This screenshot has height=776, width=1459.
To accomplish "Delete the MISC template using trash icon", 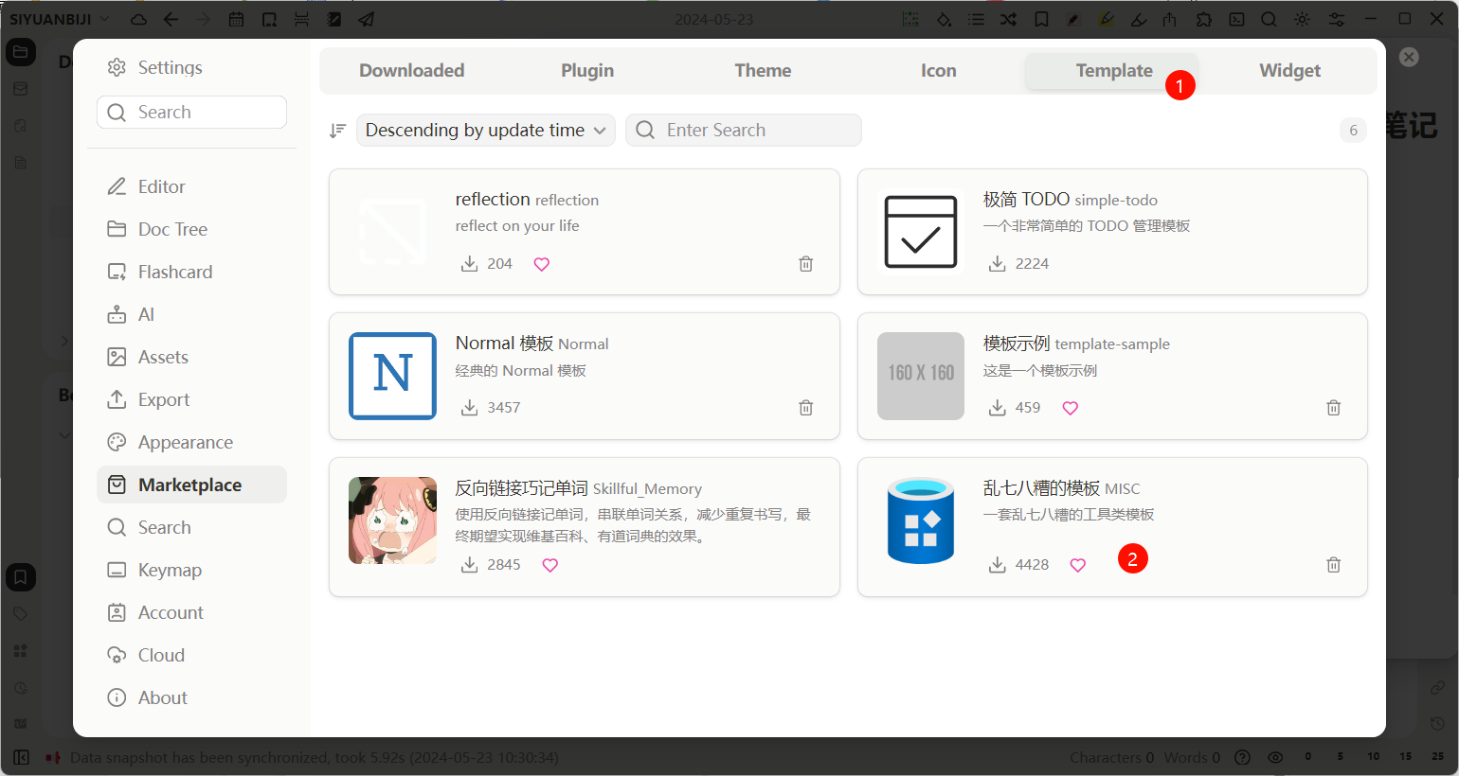I will click(1333, 565).
